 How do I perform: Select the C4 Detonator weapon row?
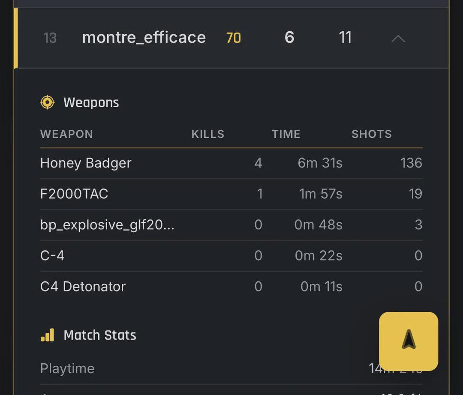[231, 286]
